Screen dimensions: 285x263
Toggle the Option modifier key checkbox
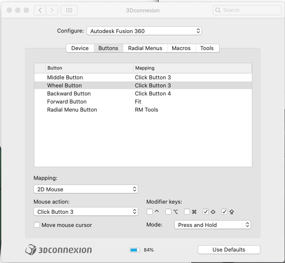click(168, 212)
